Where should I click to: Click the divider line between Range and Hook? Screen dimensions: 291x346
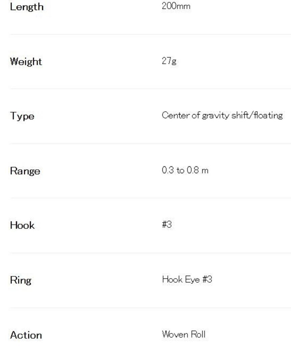click(x=150, y=198)
